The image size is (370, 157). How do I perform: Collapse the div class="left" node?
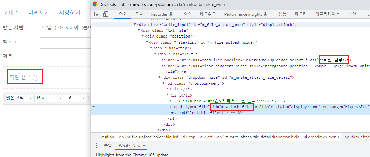point(155,54)
